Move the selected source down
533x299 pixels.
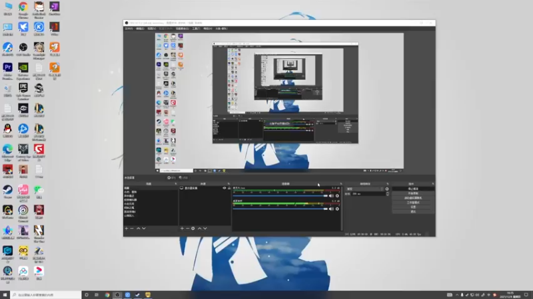[205, 229]
